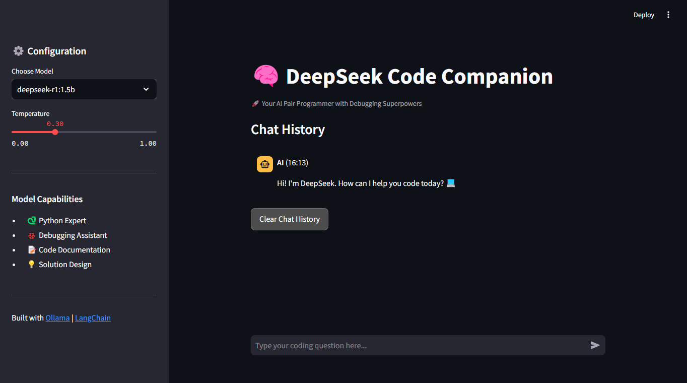Click the AI robot avatar icon

(x=265, y=164)
